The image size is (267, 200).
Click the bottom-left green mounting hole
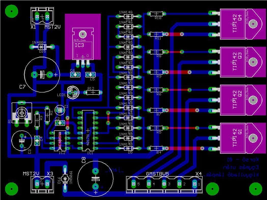click(x=11, y=189)
